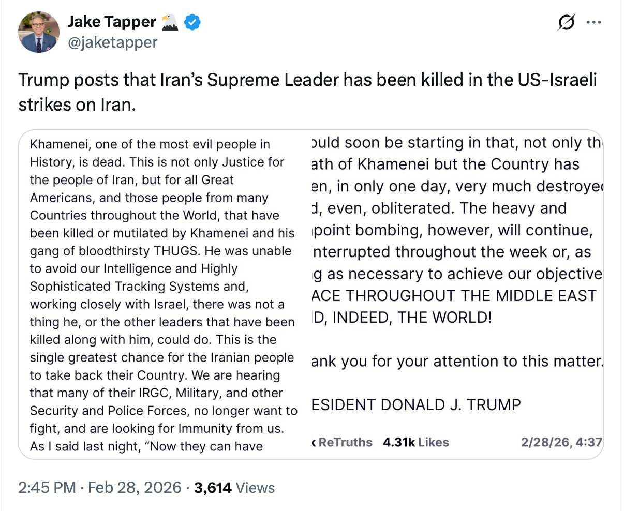Open the three-dot more options menu
Image resolution: width=624 pixels, height=511 pixels.
(x=593, y=23)
